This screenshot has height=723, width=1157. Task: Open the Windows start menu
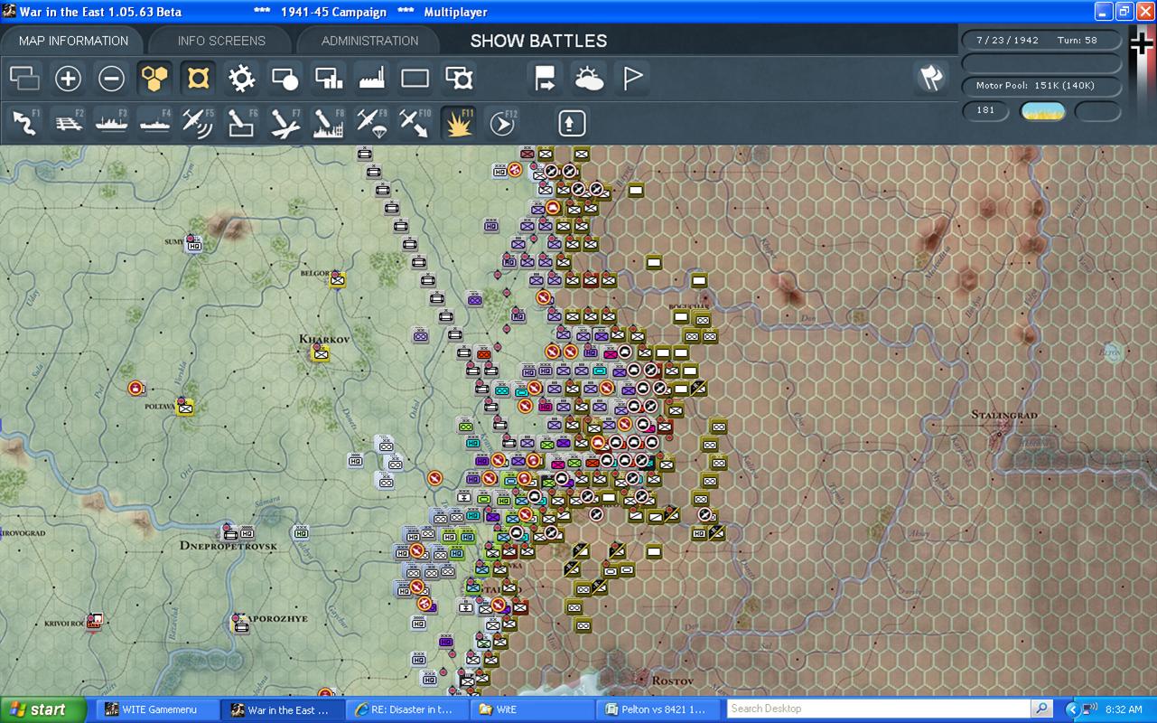coord(43,709)
